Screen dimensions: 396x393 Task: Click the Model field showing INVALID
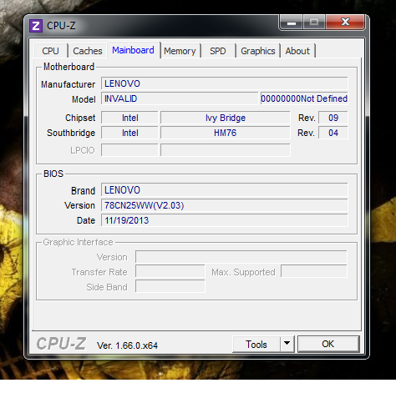(180, 98)
